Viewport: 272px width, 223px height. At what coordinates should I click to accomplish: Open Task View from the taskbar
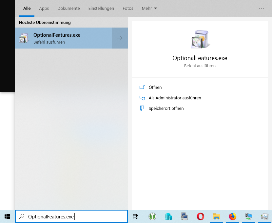tap(136, 216)
